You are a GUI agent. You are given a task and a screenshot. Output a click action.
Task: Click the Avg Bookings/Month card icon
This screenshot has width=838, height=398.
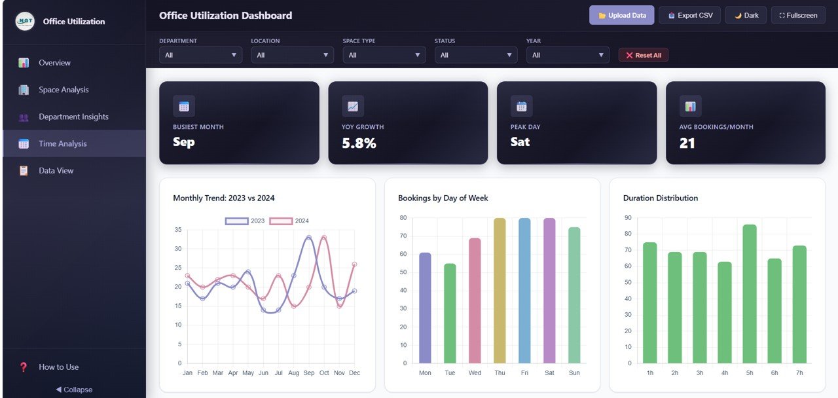coord(690,105)
